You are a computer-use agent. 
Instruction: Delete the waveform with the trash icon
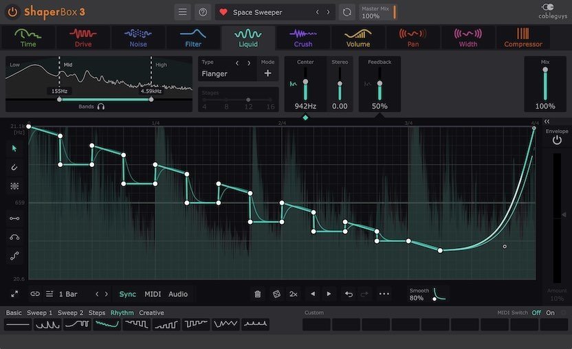(x=258, y=294)
